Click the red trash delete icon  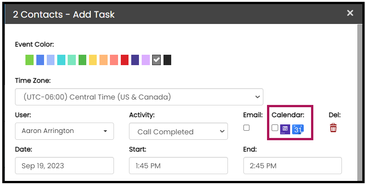pos(333,128)
